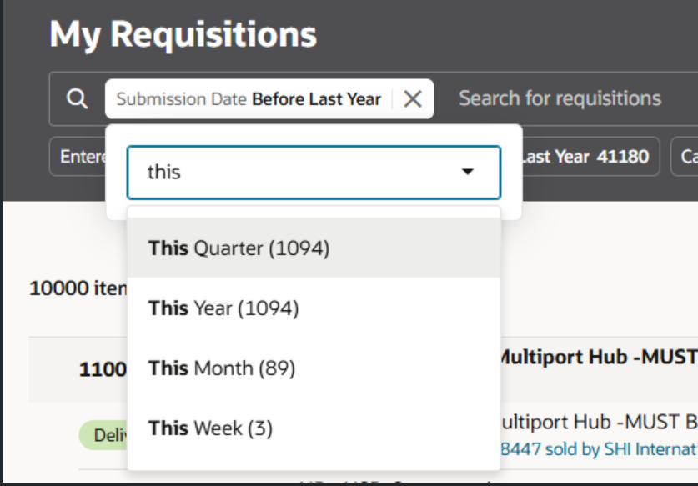Open the requisition number starting 1100

[x=103, y=369]
